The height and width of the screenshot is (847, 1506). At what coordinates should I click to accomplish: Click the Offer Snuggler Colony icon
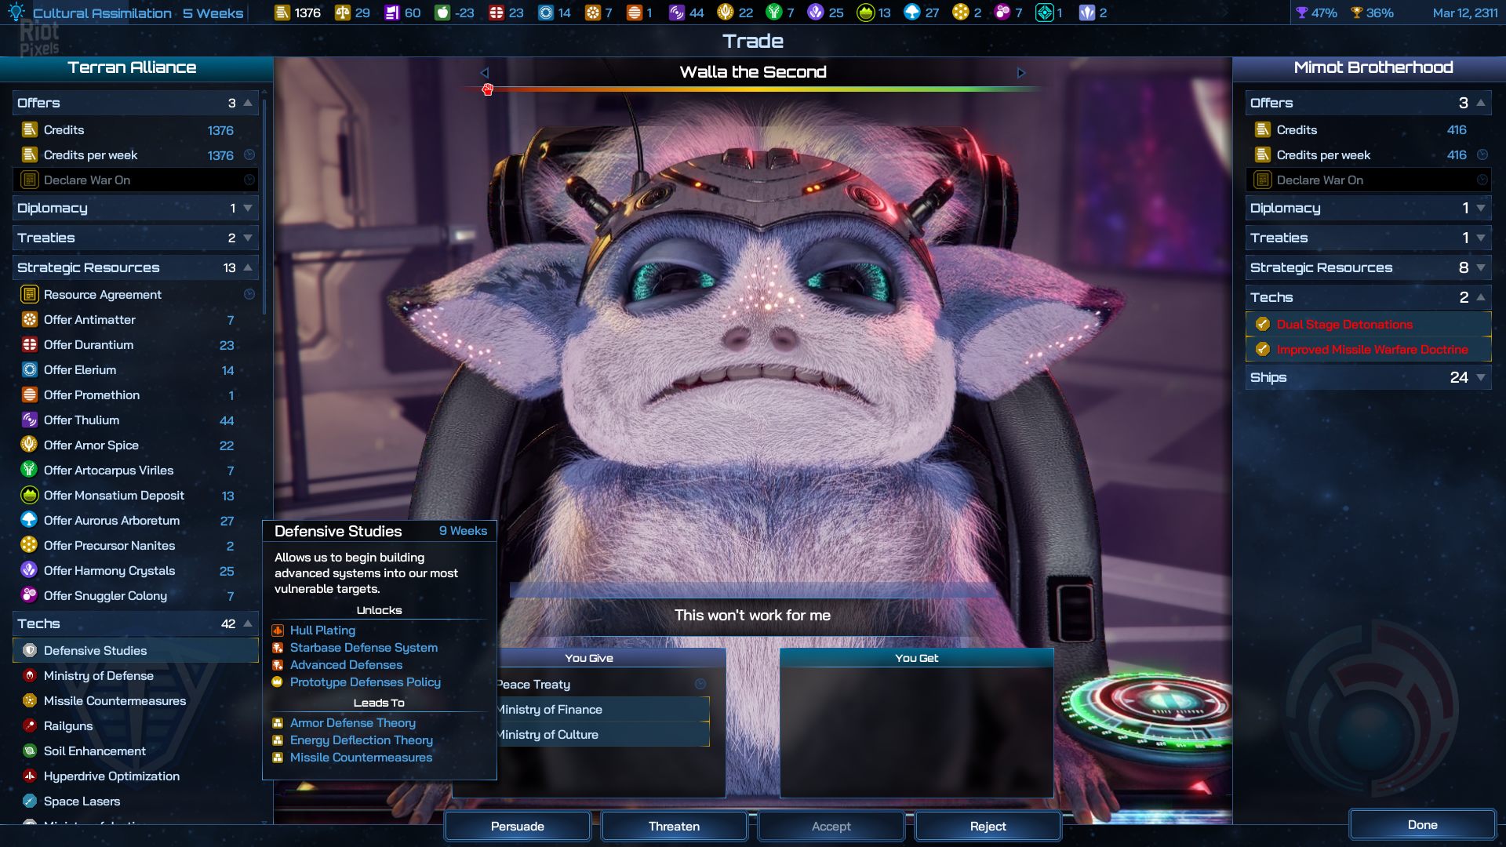[29, 595]
